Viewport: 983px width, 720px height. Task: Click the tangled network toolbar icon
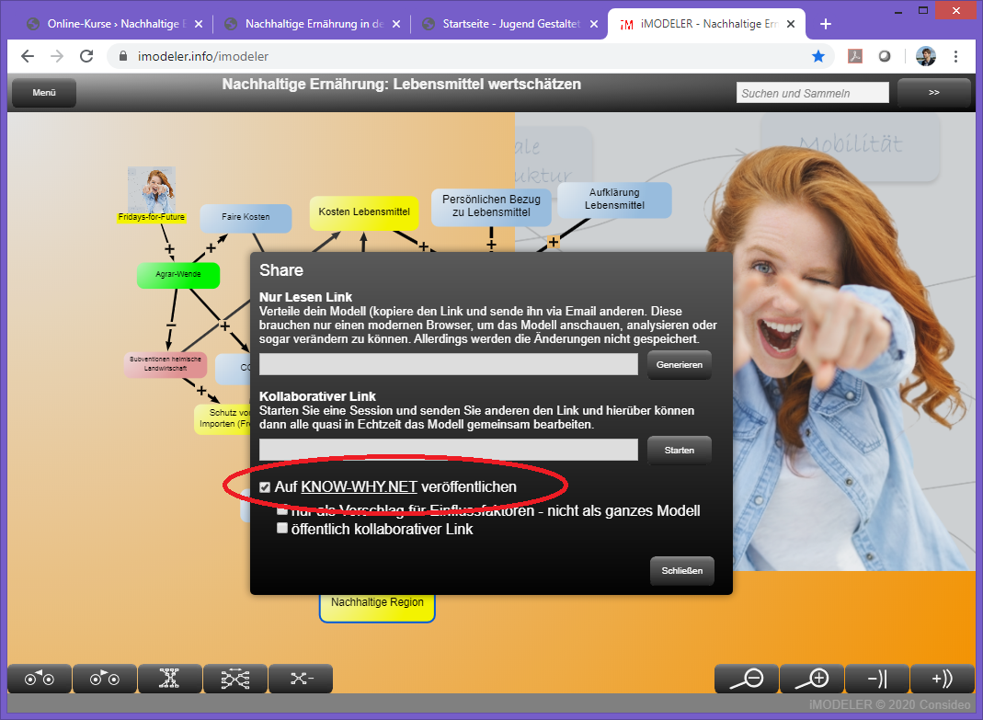(x=170, y=679)
